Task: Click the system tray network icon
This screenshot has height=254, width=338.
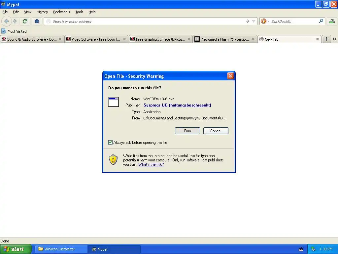Action: click(313, 249)
